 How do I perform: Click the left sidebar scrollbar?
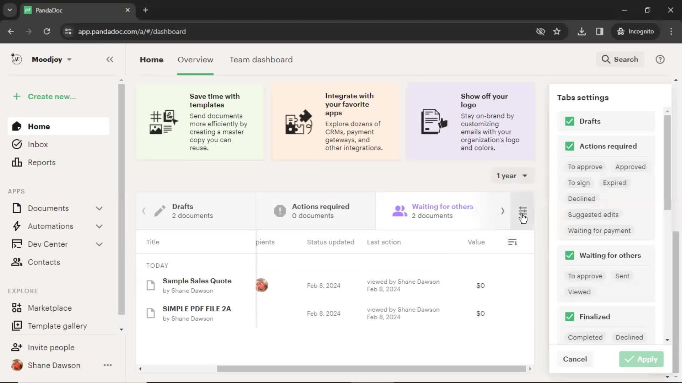point(121,199)
